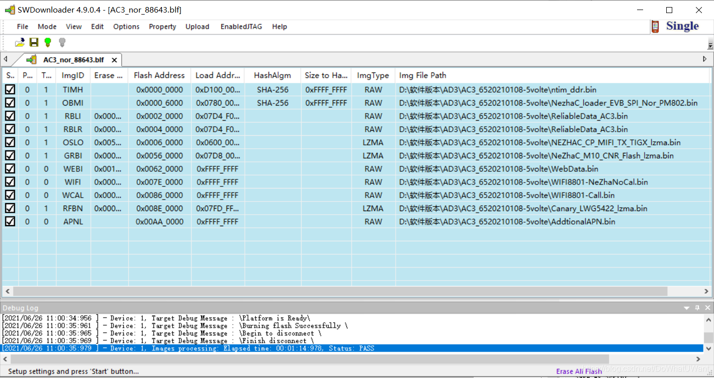Start download with green light bulb icon

point(48,43)
